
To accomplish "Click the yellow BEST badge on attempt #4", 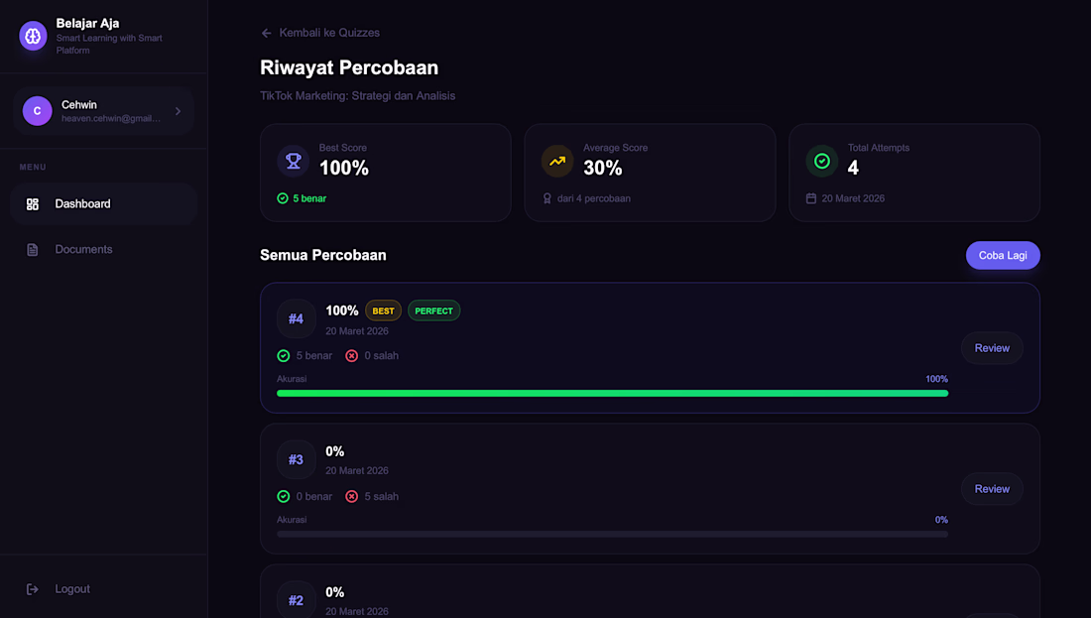I will (x=384, y=311).
